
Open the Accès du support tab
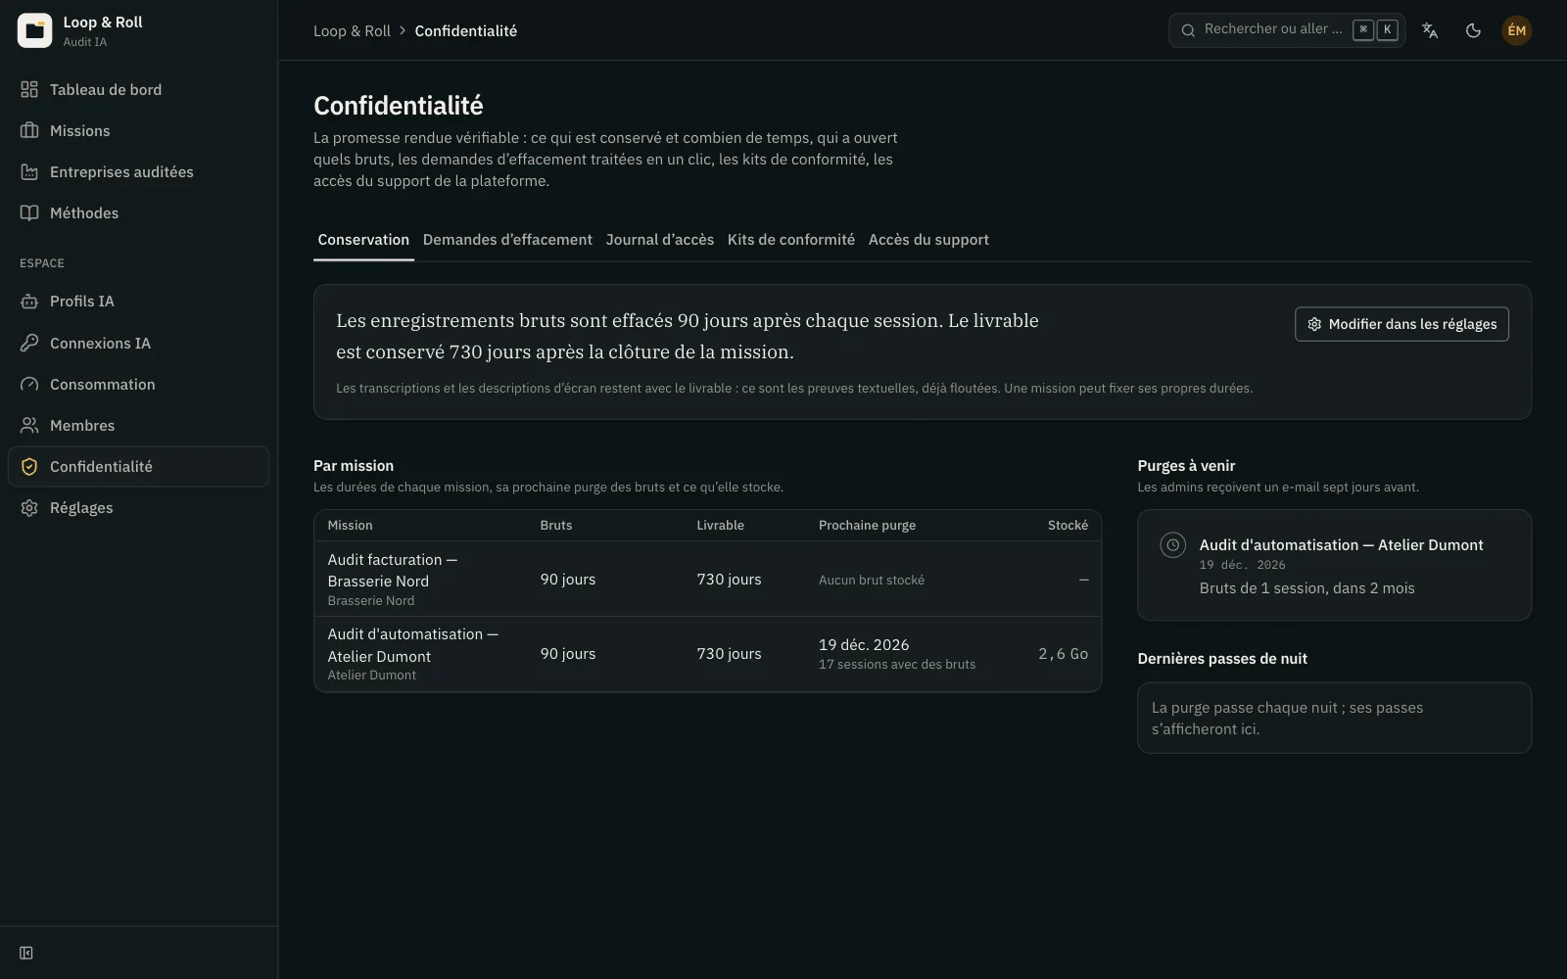tap(928, 240)
